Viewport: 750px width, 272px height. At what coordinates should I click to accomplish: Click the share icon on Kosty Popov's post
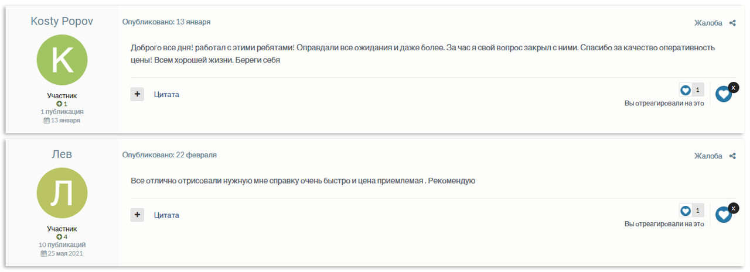click(732, 23)
